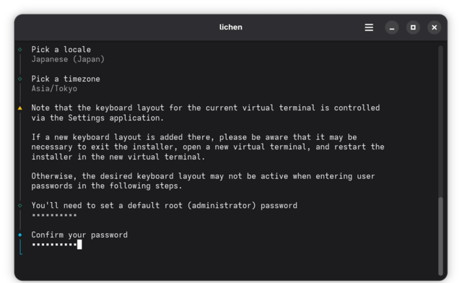Click the vertical scrollbar thumb
462x283 pixels.
pos(440,236)
